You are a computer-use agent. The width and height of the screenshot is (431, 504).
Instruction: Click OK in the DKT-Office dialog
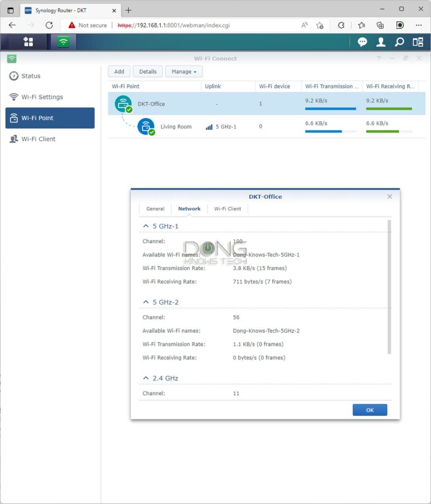coord(369,410)
